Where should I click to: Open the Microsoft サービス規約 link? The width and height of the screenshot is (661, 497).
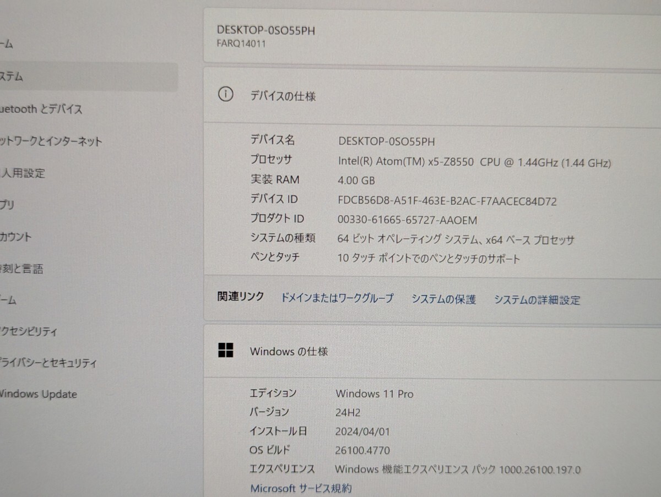click(301, 488)
